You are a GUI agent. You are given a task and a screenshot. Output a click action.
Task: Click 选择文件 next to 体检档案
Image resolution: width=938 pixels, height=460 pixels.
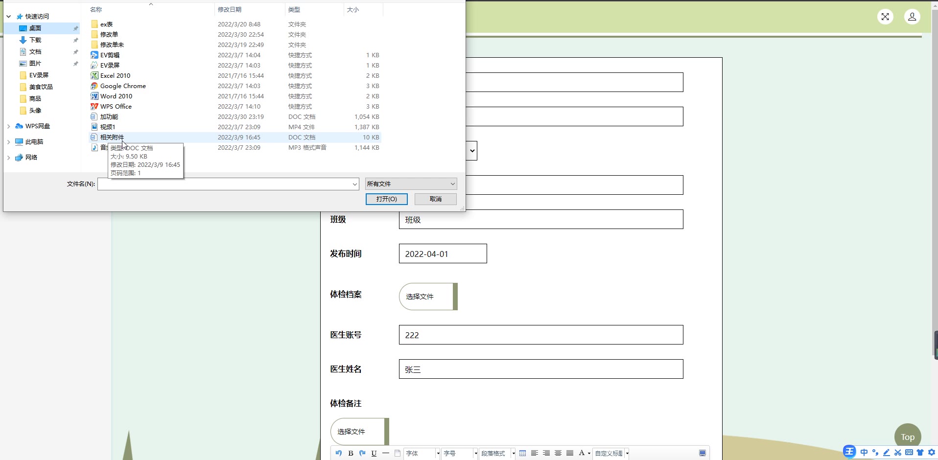pos(428,297)
